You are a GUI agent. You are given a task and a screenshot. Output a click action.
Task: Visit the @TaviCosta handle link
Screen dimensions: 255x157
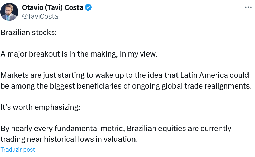coord(40,16)
